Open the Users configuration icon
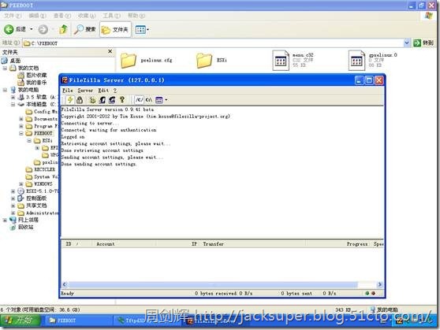 103,100
